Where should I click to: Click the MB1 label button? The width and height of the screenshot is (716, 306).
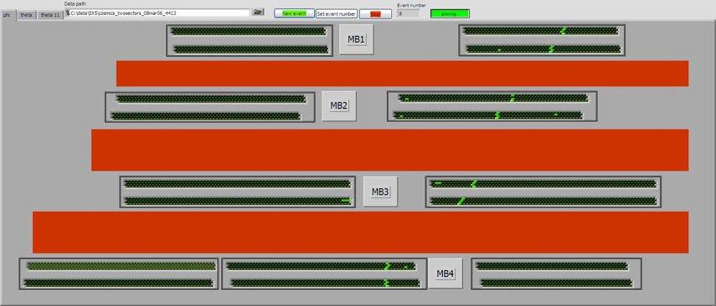click(356, 39)
